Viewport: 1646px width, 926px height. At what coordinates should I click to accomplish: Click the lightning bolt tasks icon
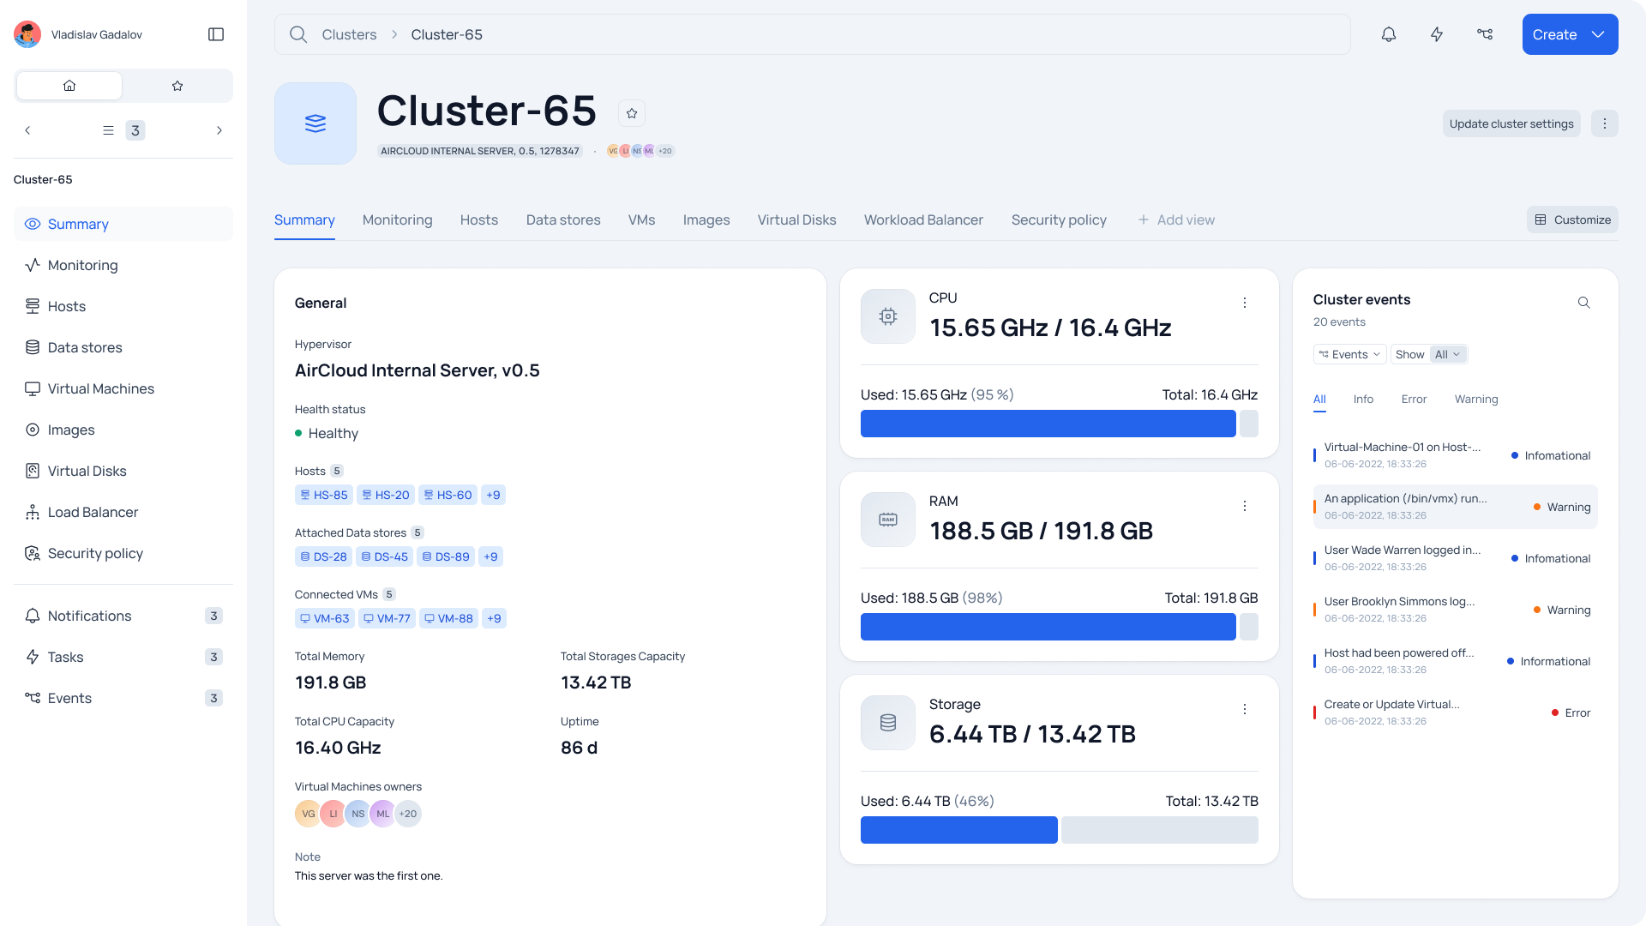pyautogui.click(x=1437, y=34)
